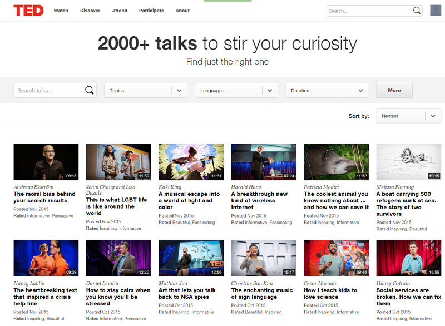The width and height of the screenshot is (445, 326).
Task: Open the Watch menu
Action: coord(61,11)
